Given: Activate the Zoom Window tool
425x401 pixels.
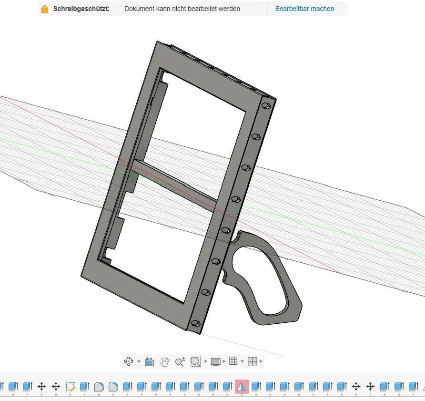Looking at the screenshot, I should click(x=195, y=361).
